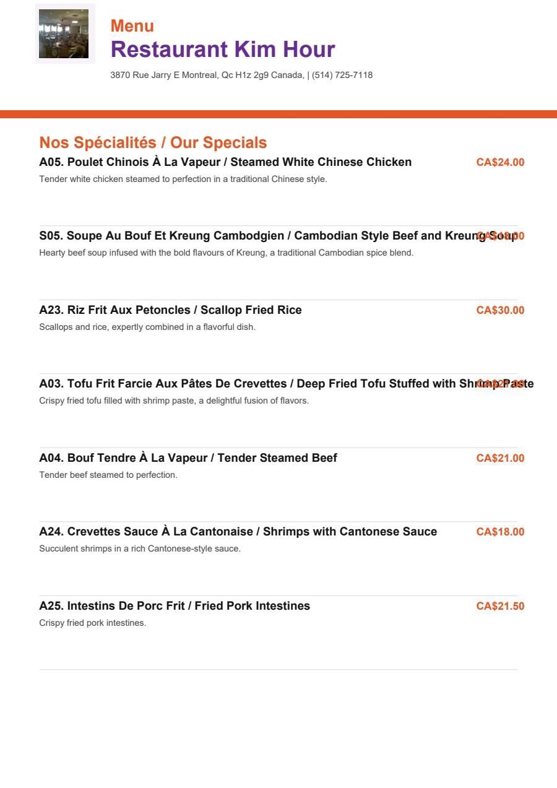This screenshot has width=557, height=788.
Task: Click the CA$18.00 price
Action: point(500,532)
